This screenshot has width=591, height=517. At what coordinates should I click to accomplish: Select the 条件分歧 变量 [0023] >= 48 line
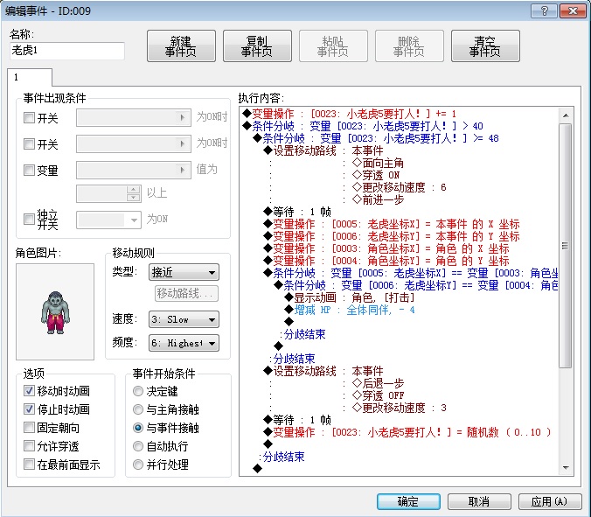376,138
